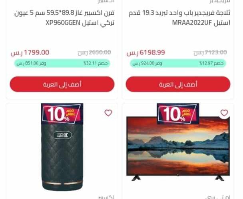Click the Zper logo on the speaker
This screenshot has height=199, width=243.
(x=62, y=135)
